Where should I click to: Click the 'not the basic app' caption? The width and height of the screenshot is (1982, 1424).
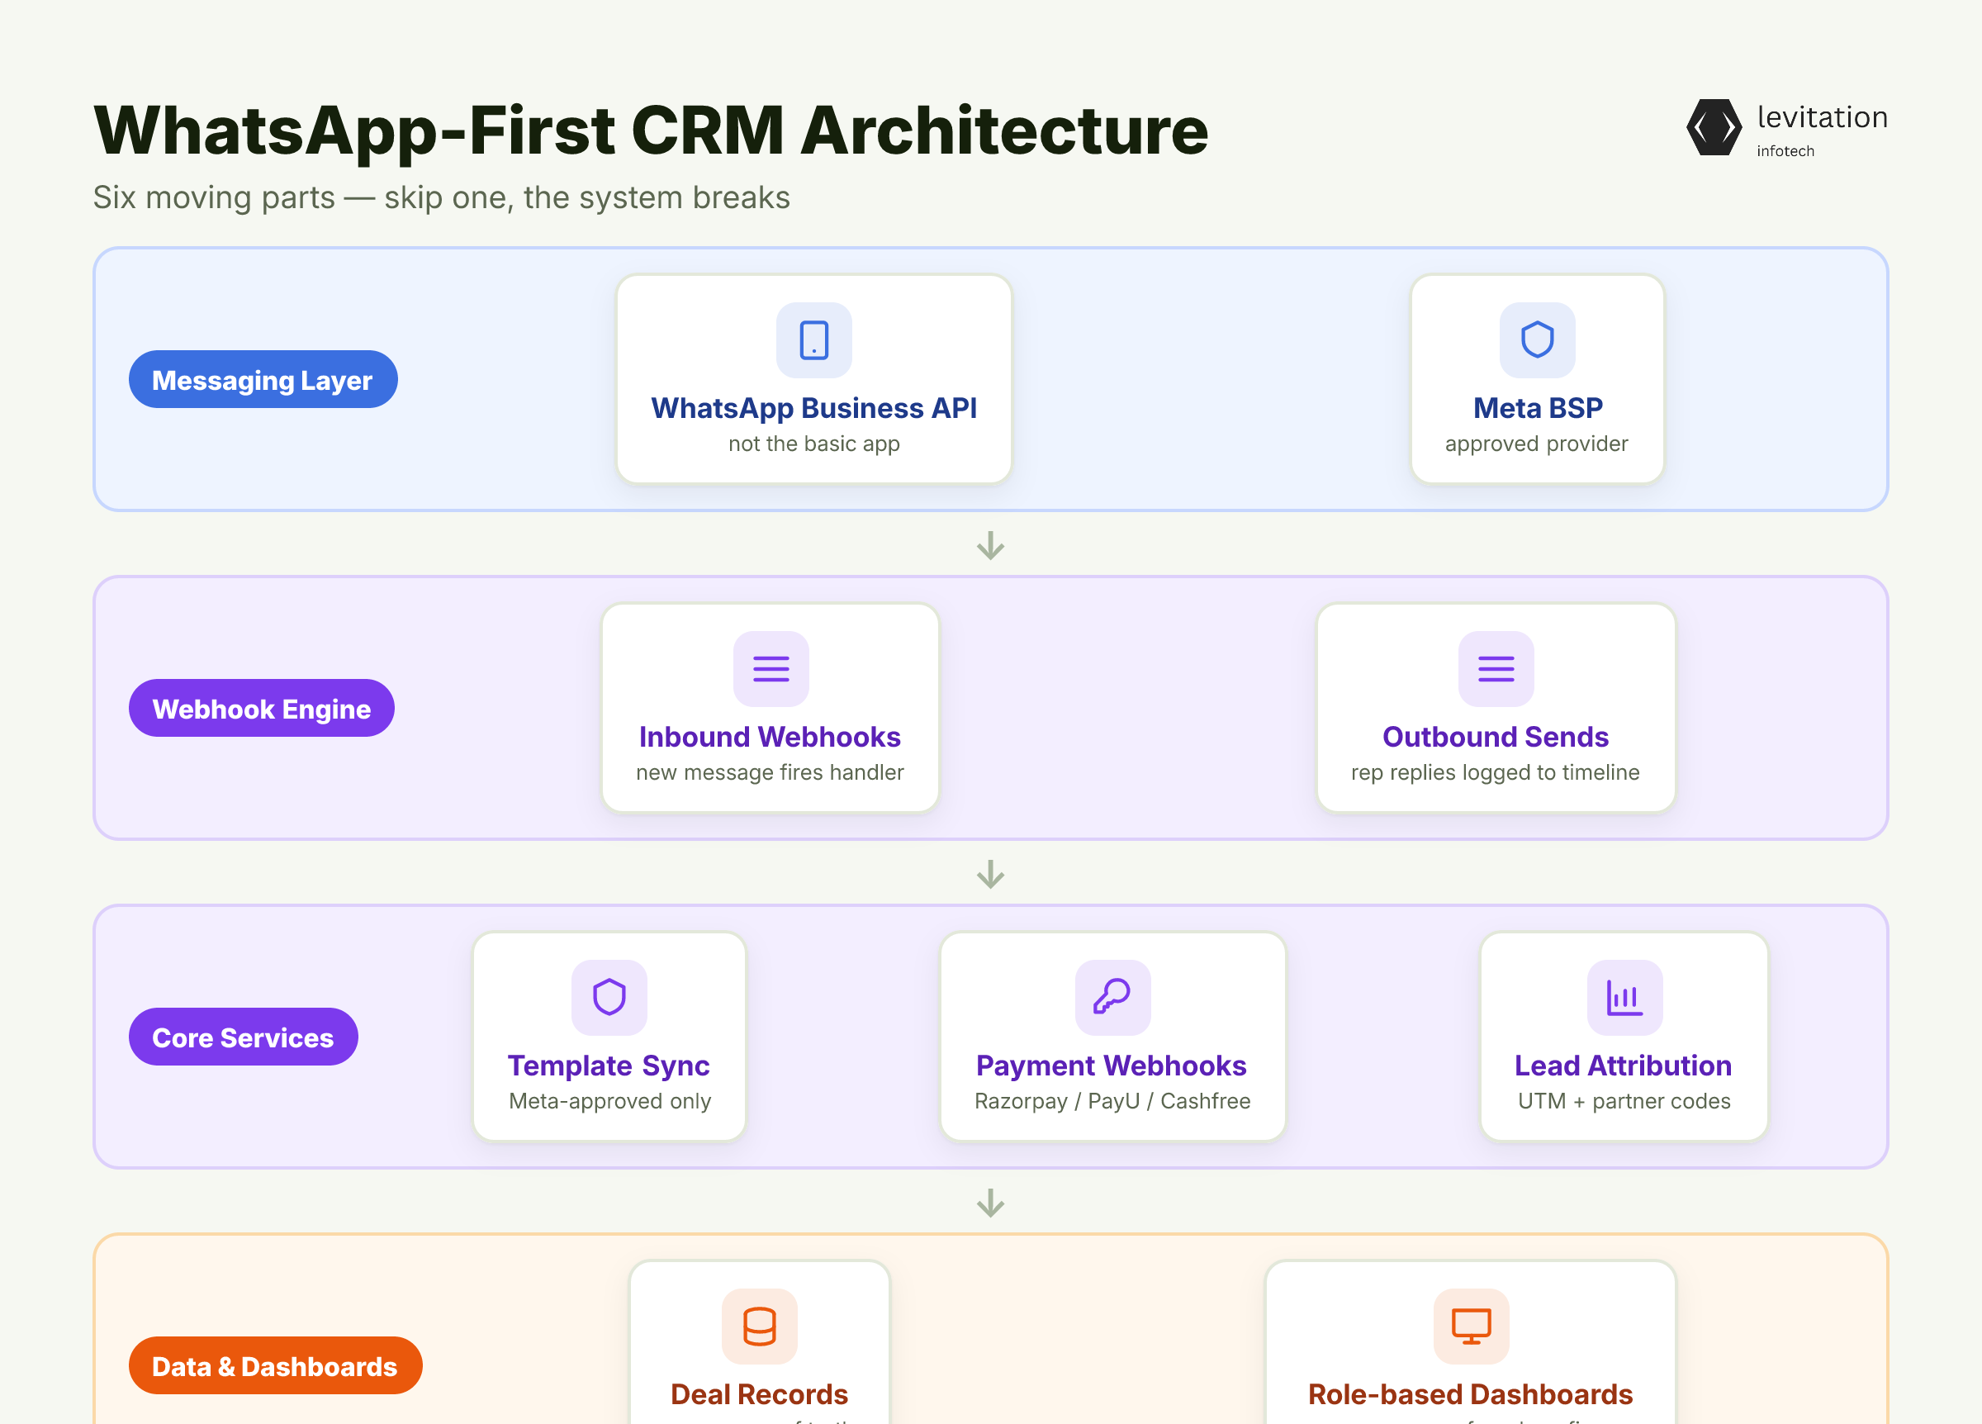pos(813,444)
